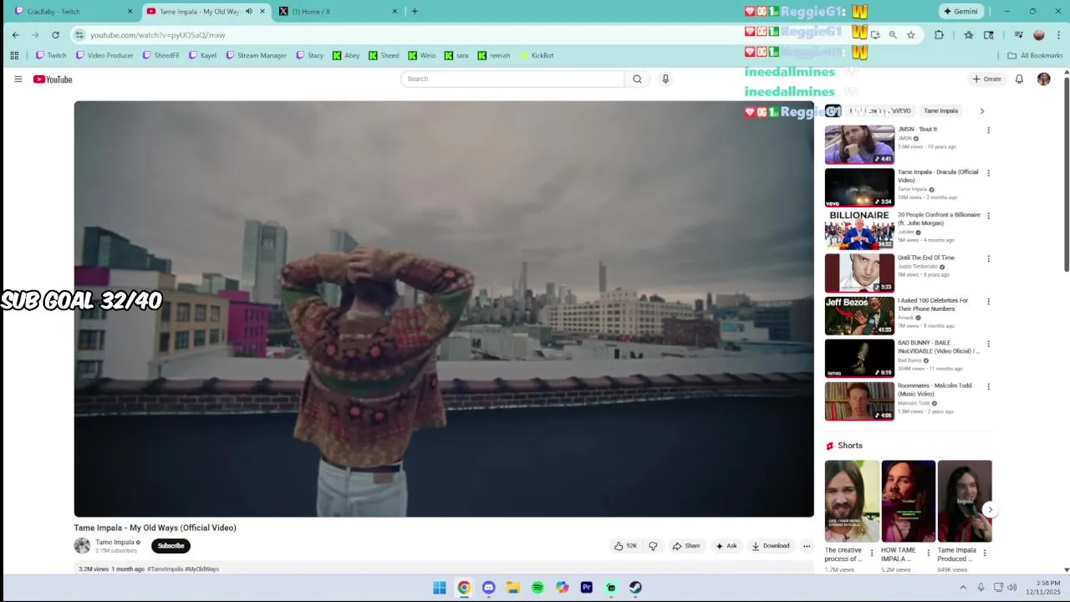The height and width of the screenshot is (602, 1070).
Task: Mute the Tame Impala tab audio icon
Action: (x=248, y=12)
